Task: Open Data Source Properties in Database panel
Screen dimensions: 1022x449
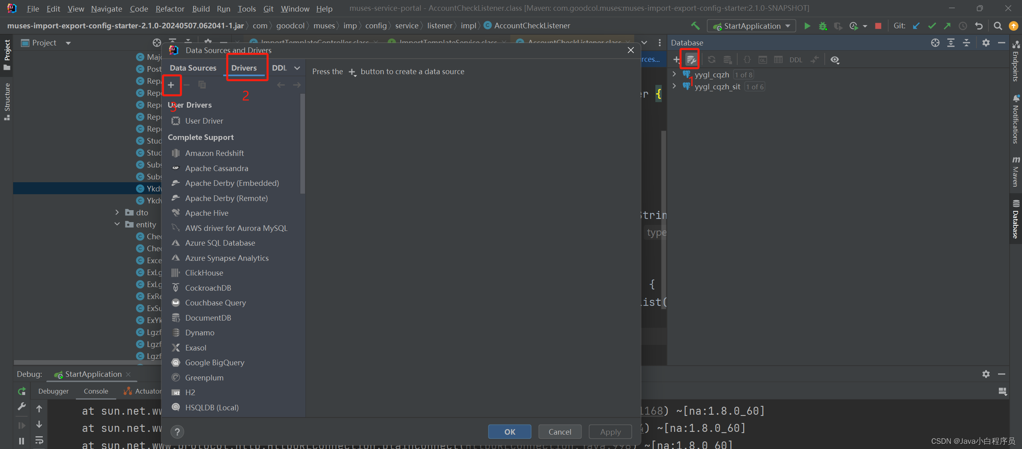Action: [691, 59]
